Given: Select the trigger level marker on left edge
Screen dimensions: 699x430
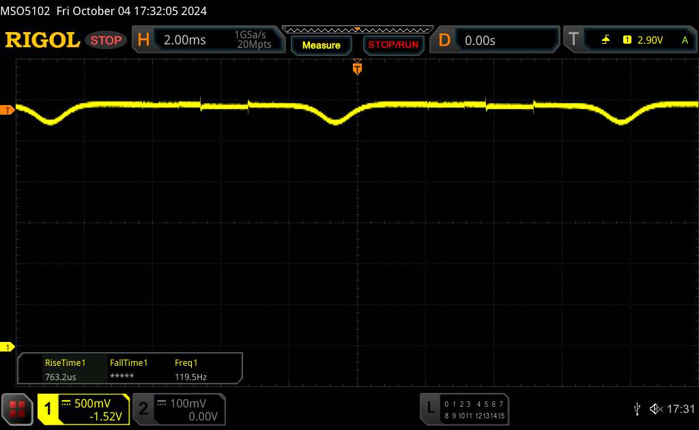Looking at the screenshot, I should click(x=7, y=110).
